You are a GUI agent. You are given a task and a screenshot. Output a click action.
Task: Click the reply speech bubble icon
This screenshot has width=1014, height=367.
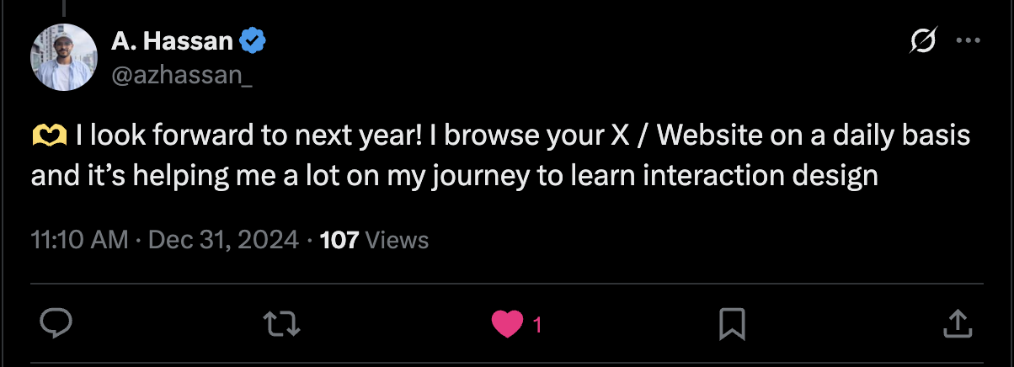[x=56, y=323]
